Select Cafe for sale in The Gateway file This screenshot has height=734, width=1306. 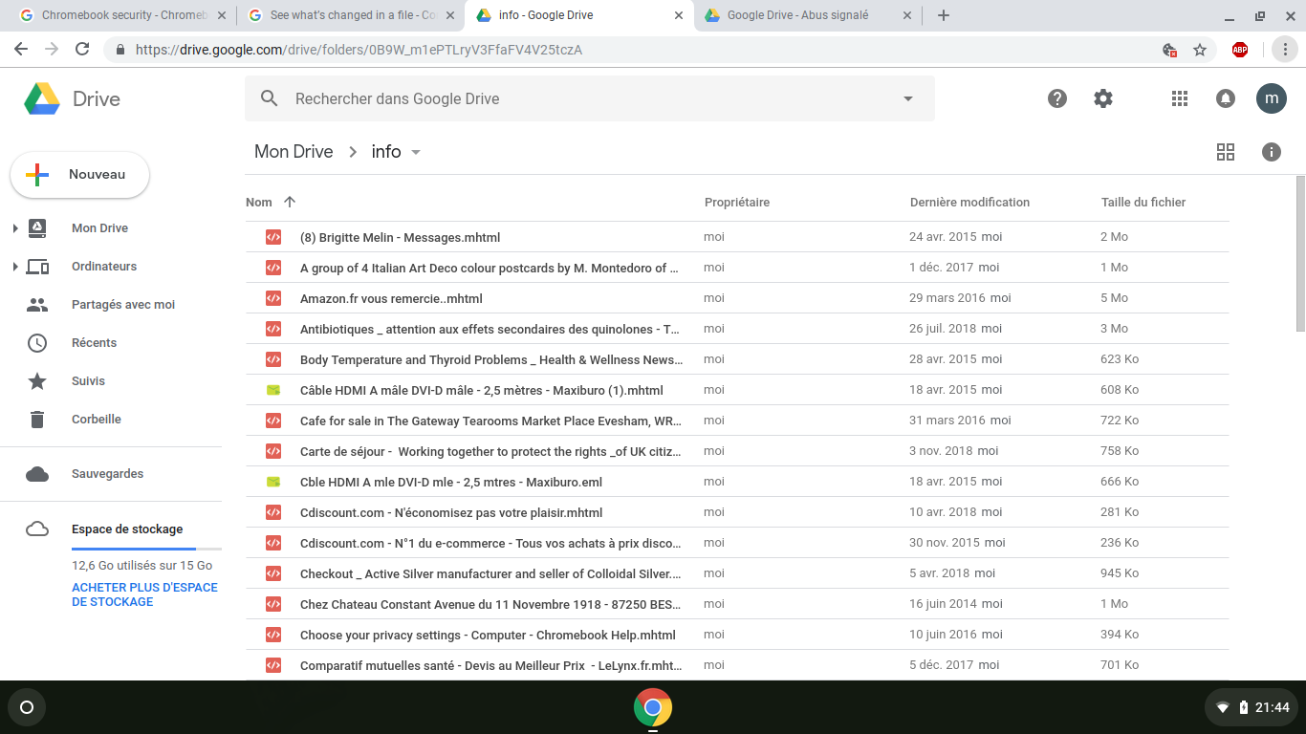(x=736, y=421)
